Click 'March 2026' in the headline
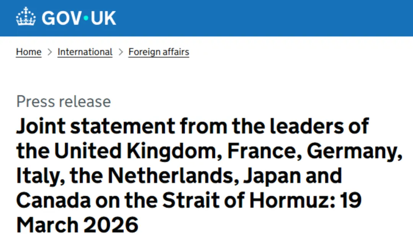 pos(77,225)
